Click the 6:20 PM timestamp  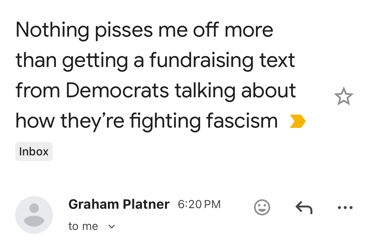click(x=199, y=204)
